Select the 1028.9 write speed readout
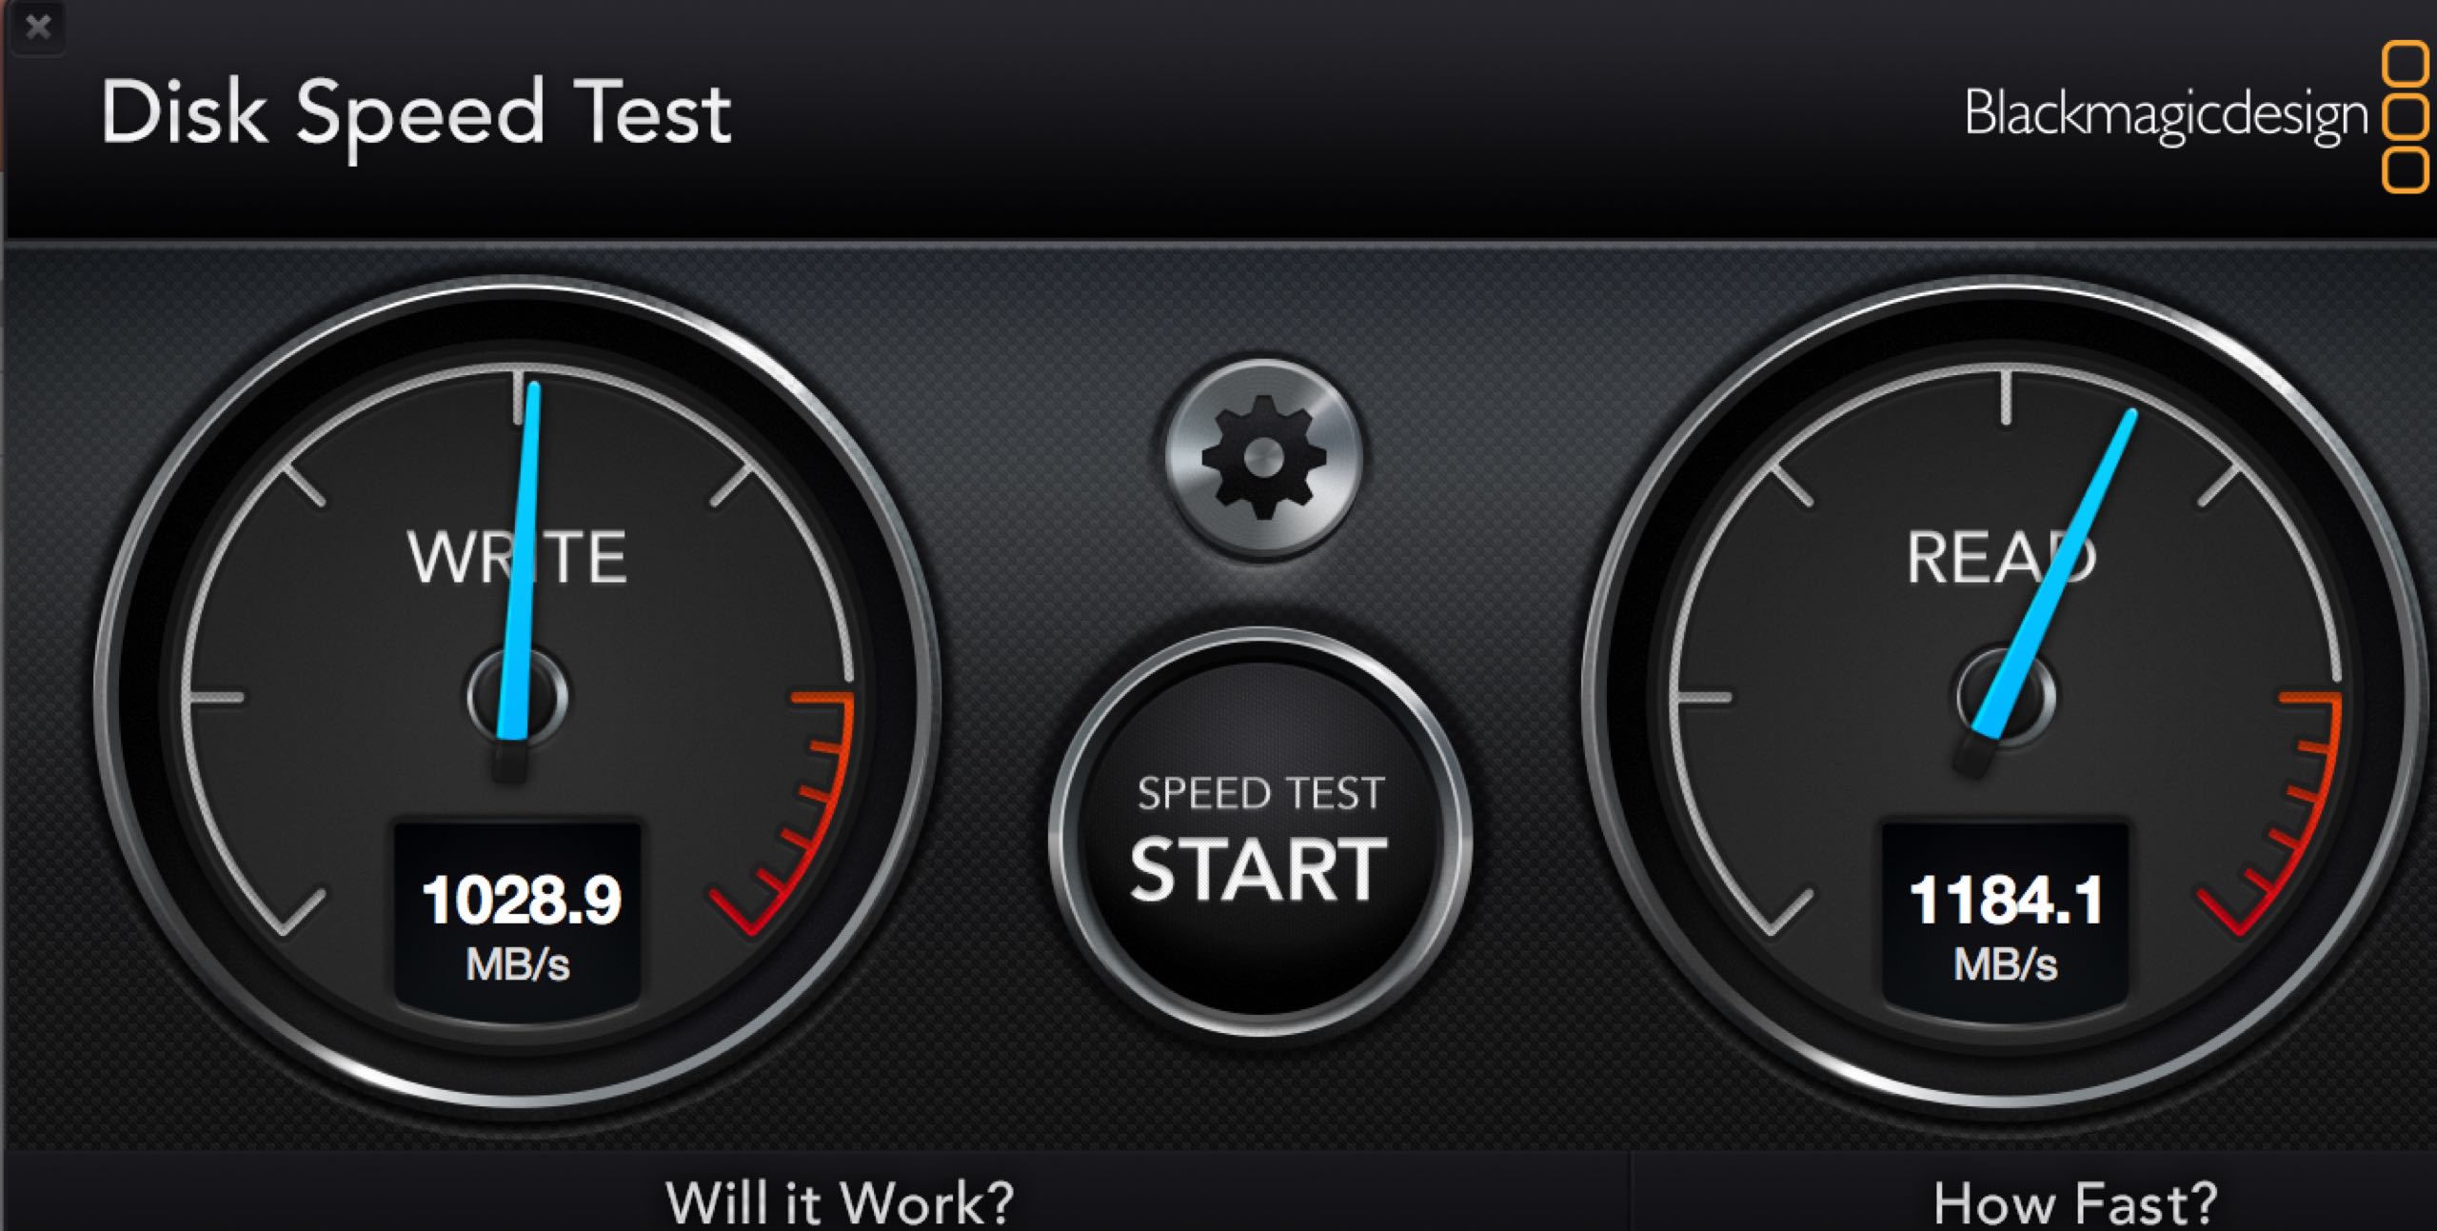Viewport: 2437px width, 1231px height. (x=521, y=900)
